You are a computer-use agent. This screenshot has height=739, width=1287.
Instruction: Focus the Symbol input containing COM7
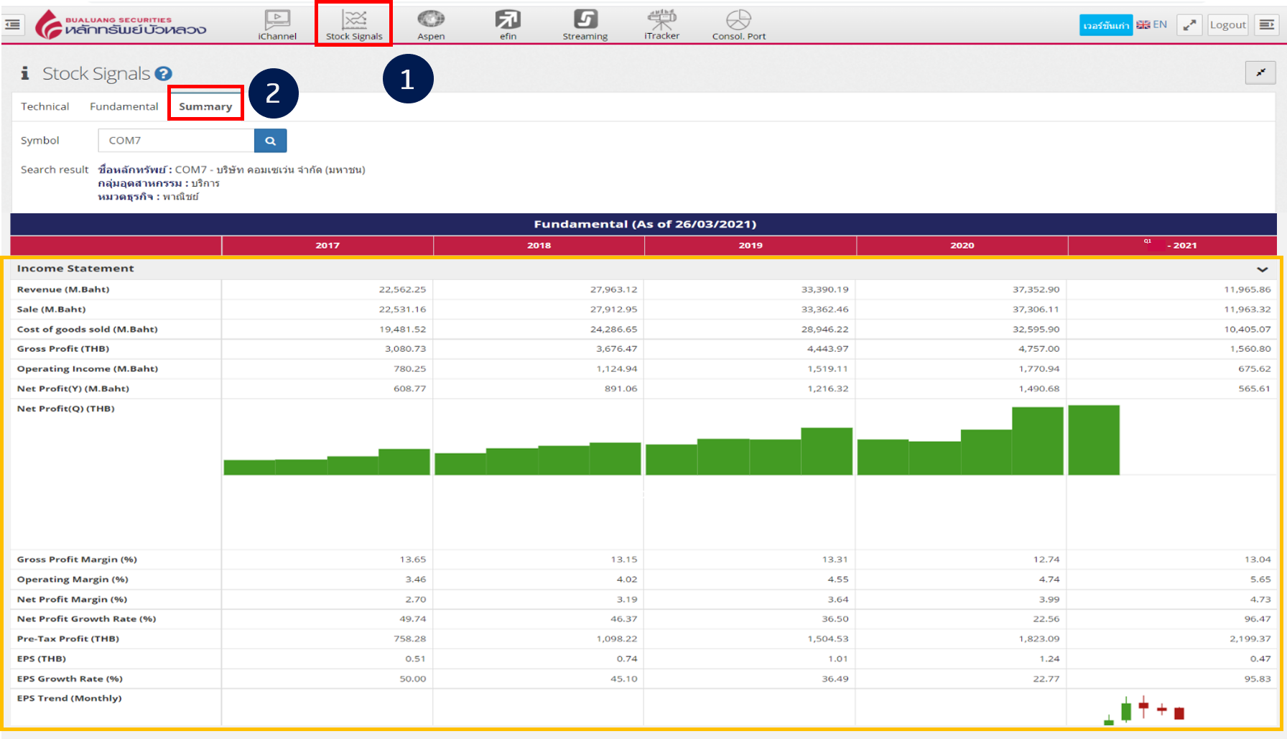click(x=176, y=141)
